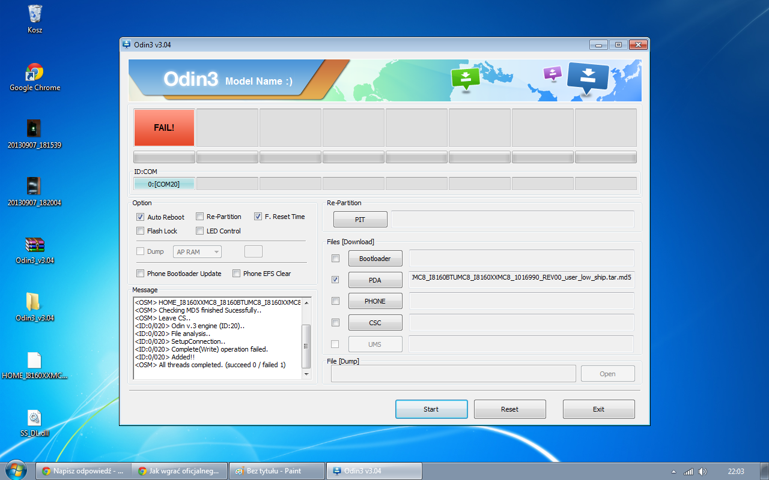Click the Odin3 v3.04 taskbar button
The image size is (769, 480).
pyautogui.click(x=374, y=471)
